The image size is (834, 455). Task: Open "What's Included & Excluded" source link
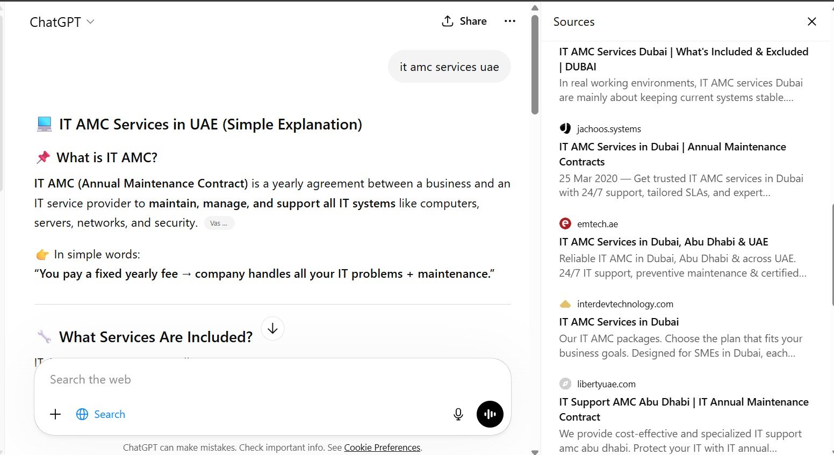point(684,59)
